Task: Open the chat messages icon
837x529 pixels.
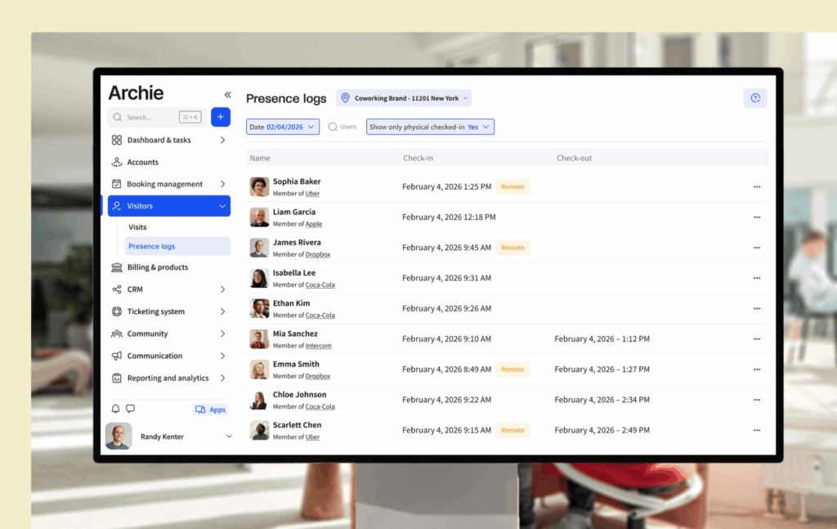Action: [130, 409]
